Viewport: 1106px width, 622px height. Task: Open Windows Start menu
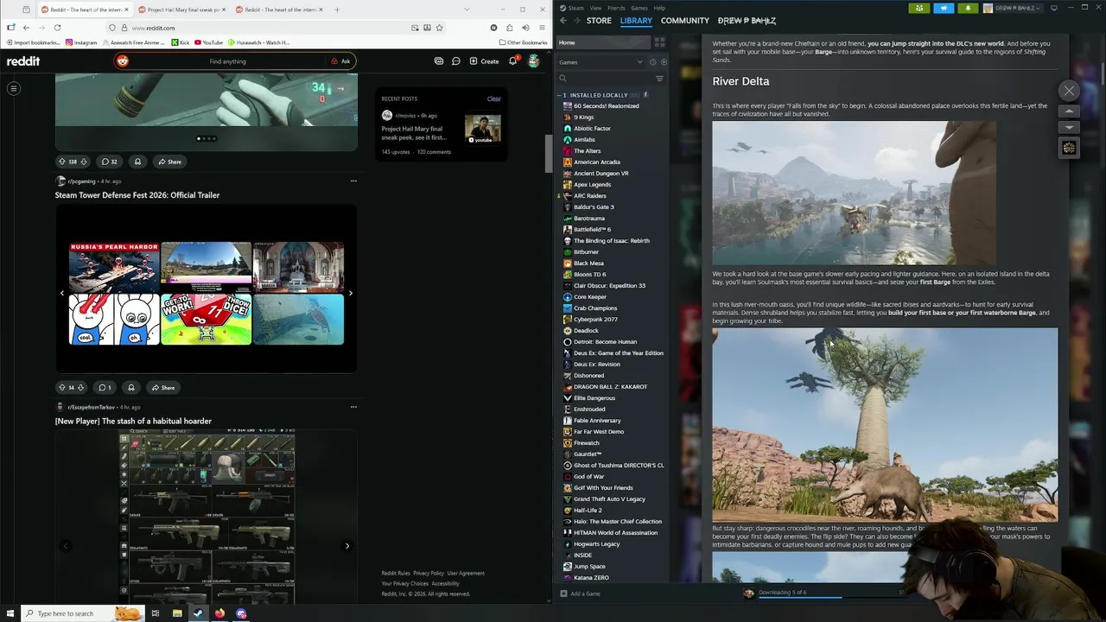[x=9, y=613]
